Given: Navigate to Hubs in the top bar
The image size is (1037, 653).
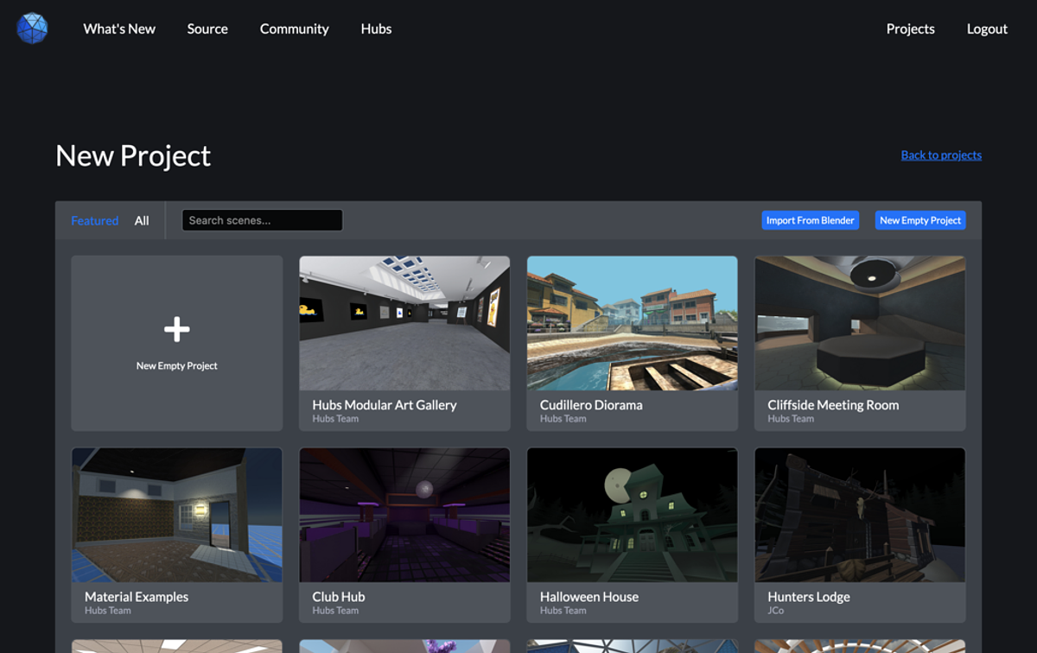Looking at the screenshot, I should [376, 29].
